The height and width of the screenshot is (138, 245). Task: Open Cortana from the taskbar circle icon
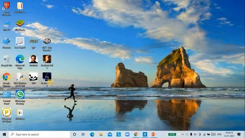[75, 135]
